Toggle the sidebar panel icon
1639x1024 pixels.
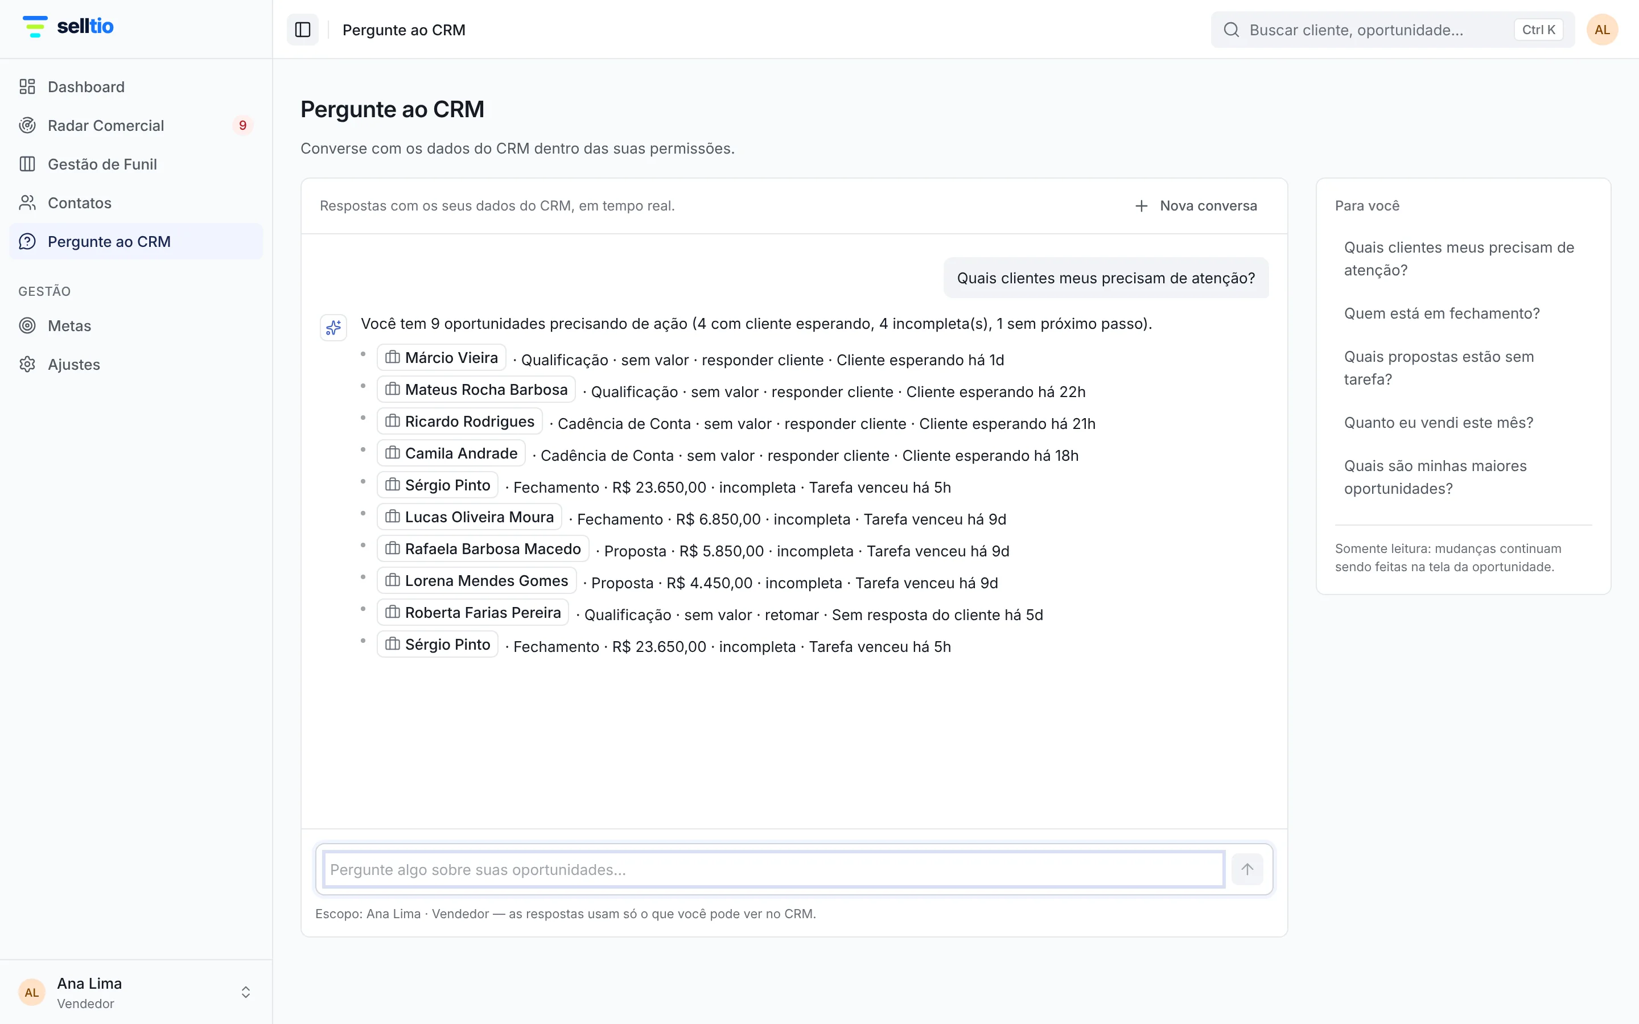pos(303,30)
